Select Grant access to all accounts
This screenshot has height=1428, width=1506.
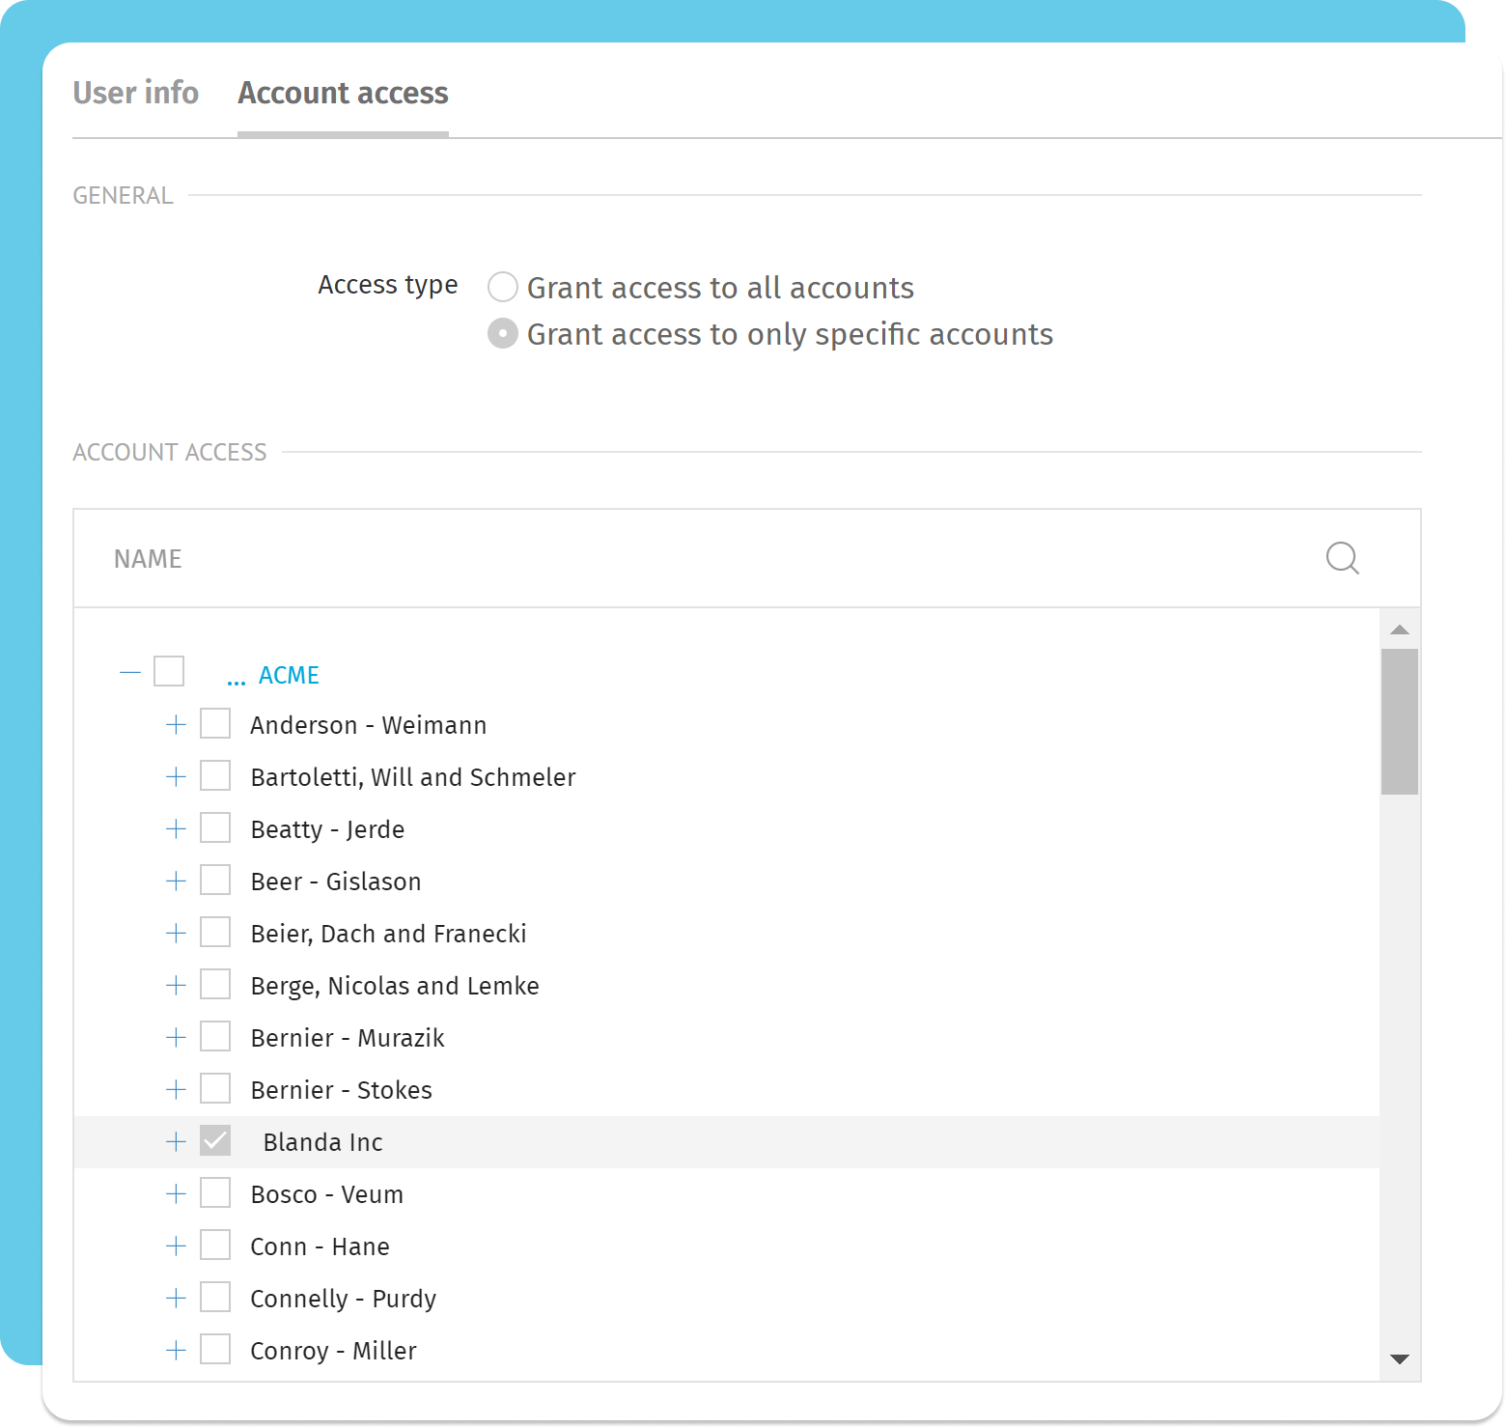[503, 288]
